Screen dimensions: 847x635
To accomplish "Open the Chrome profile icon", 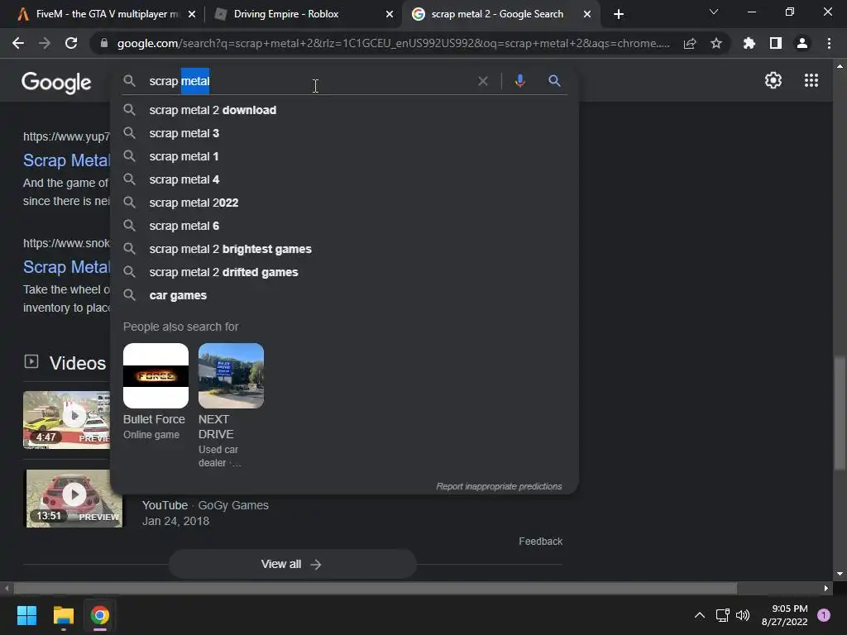I will (802, 43).
